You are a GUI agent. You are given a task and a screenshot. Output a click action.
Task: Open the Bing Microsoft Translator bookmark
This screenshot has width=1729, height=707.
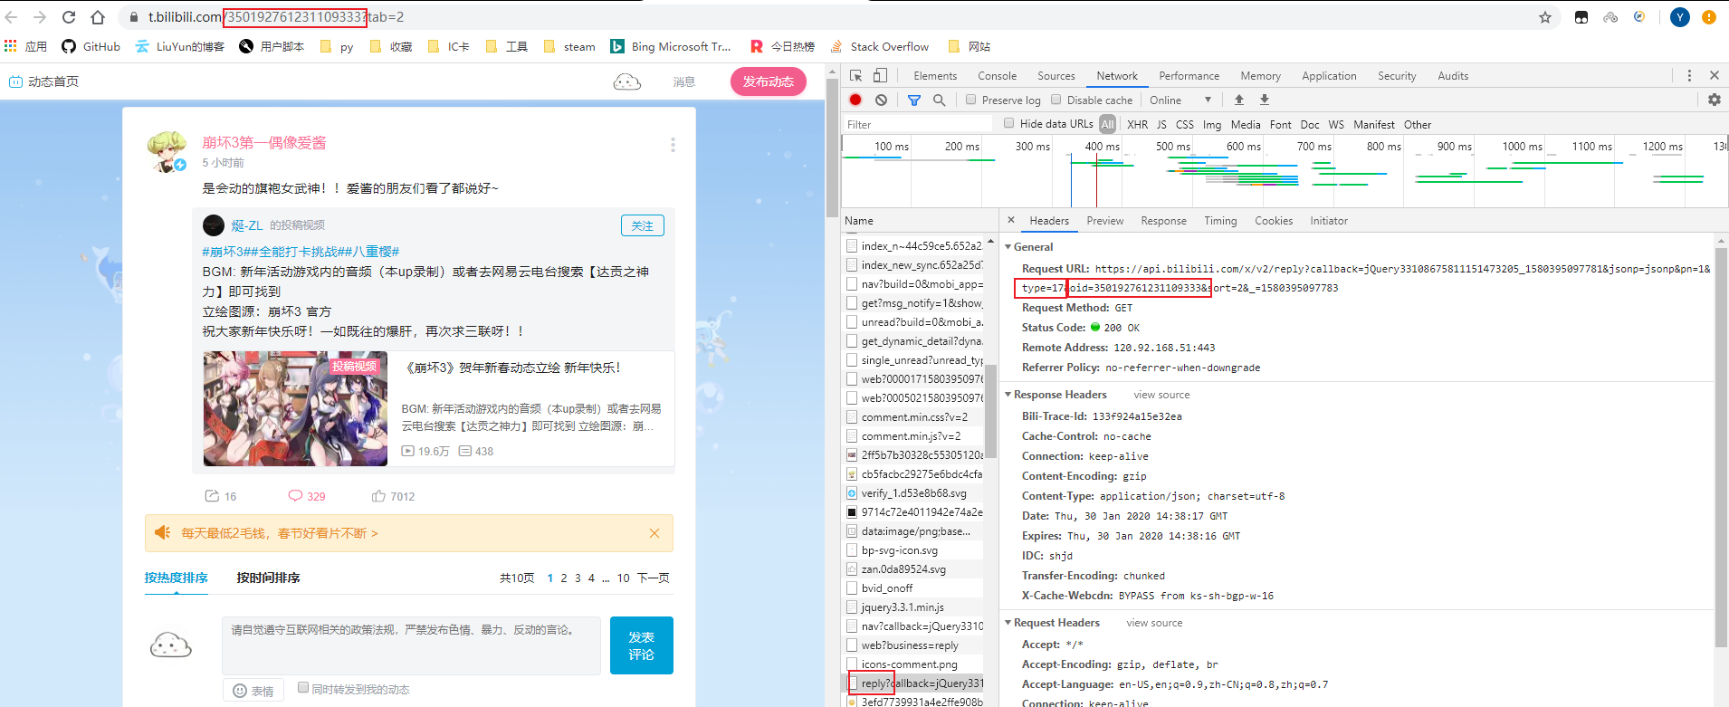[x=670, y=46]
